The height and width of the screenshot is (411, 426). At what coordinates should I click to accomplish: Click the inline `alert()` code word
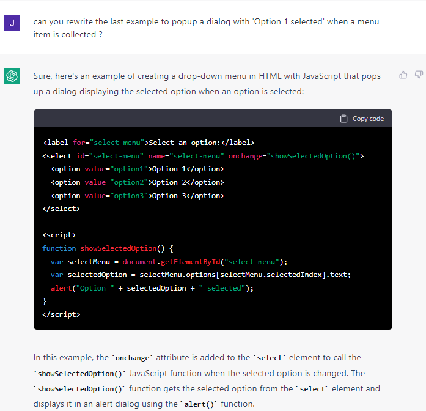pyautogui.click(x=199, y=404)
